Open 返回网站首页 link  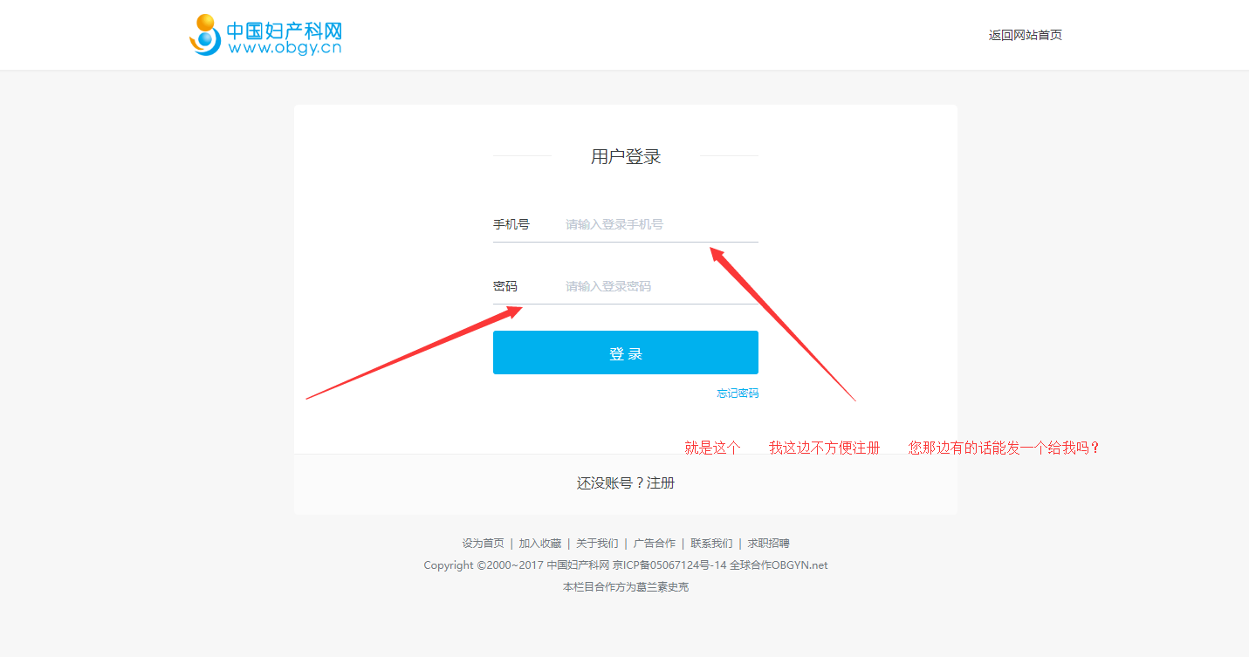click(x=1025, y=35)
